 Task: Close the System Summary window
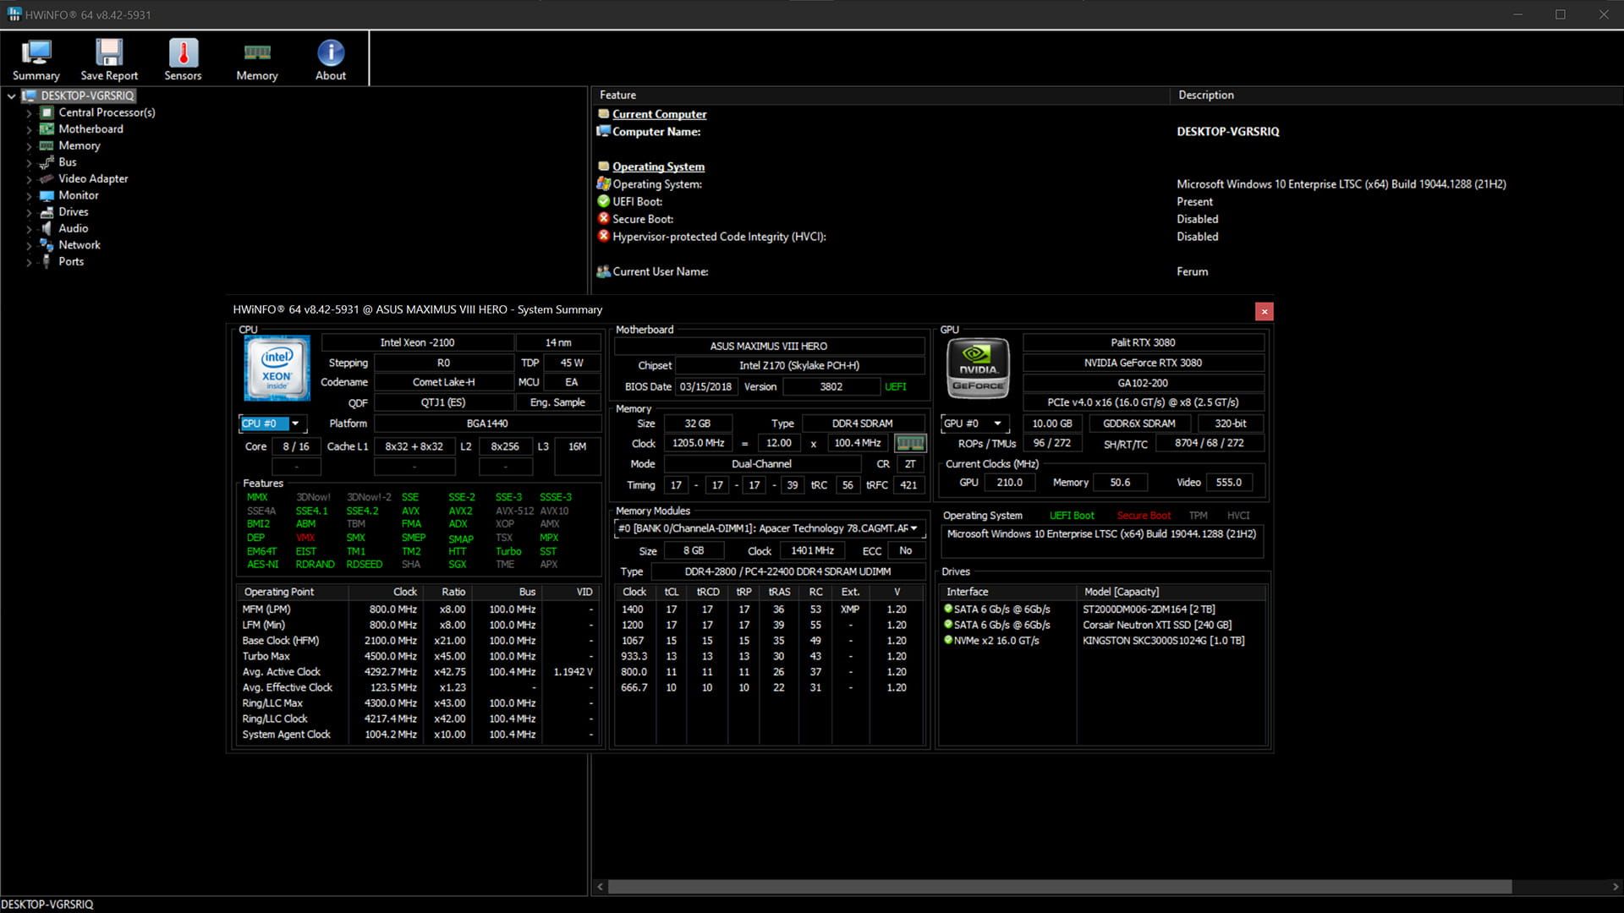tap(1264, 311)
